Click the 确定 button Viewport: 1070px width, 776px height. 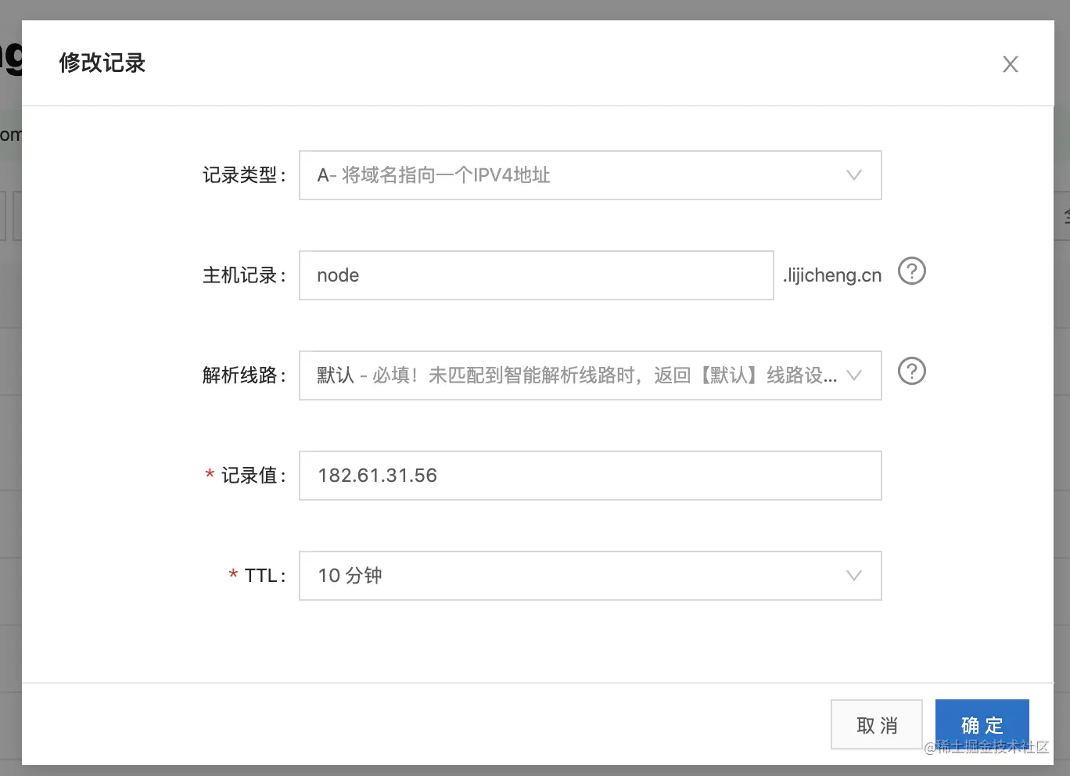click(982, 725)
